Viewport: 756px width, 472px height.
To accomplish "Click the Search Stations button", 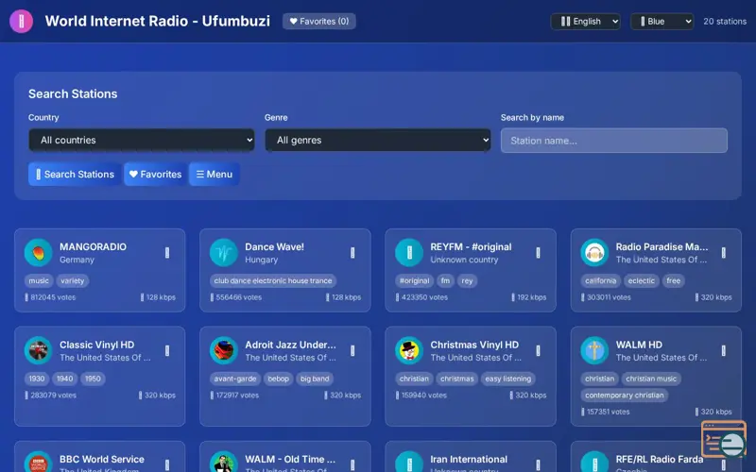I will click(x=75, y=175).
